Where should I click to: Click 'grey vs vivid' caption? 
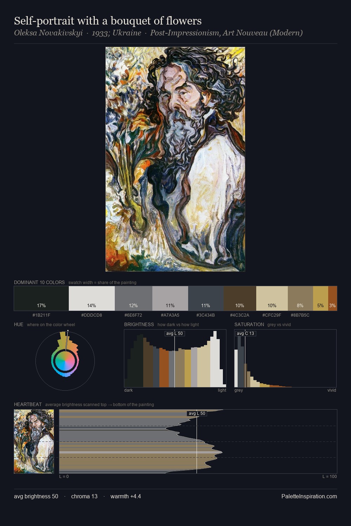coord(279,325)
